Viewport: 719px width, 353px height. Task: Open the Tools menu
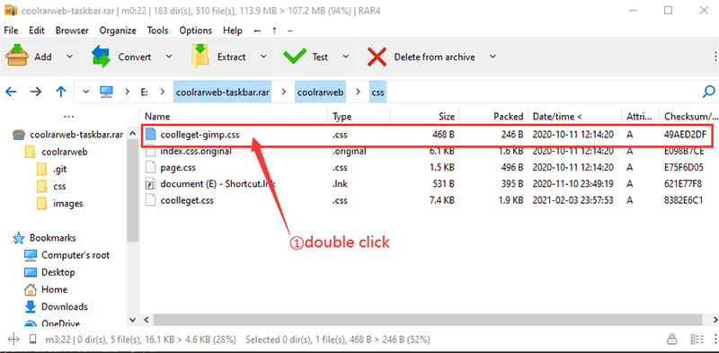[158, 31]
